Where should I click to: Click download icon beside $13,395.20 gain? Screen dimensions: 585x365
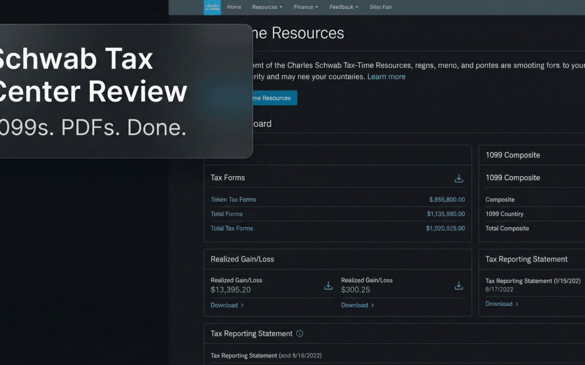(x=328, y=286)
